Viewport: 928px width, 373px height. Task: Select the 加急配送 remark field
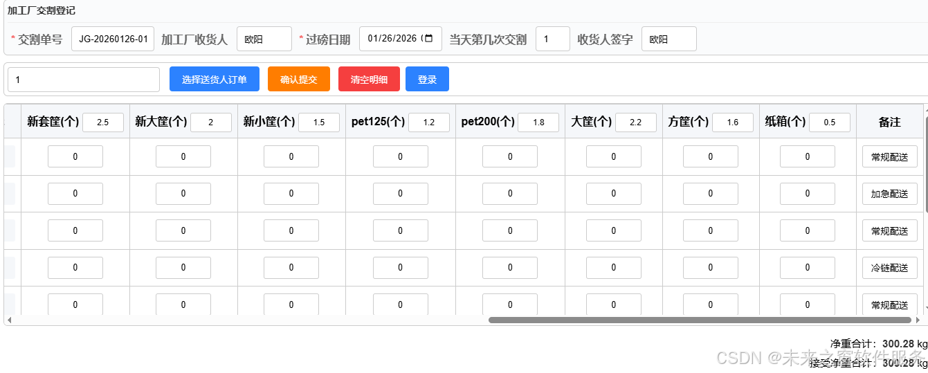(x=889, y=194)
